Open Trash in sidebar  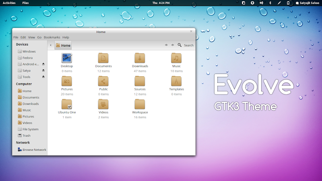[x=24, y=136]
